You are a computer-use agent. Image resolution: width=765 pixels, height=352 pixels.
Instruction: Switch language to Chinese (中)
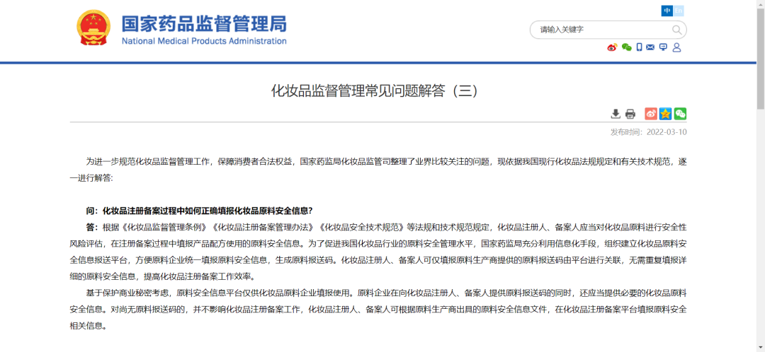pos(667,11)
